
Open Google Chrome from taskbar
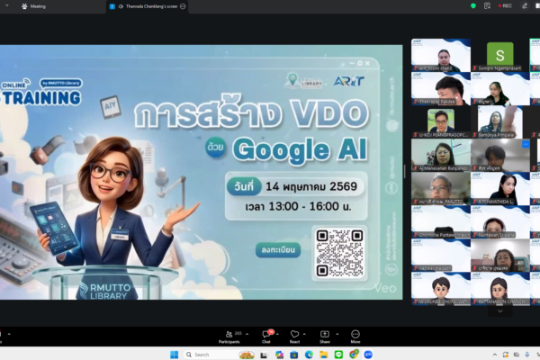(x=354, y=354)
